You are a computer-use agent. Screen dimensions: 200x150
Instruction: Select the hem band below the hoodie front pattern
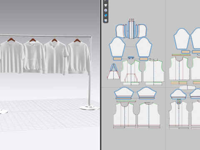pyautogui.click(x=131, y=83)
